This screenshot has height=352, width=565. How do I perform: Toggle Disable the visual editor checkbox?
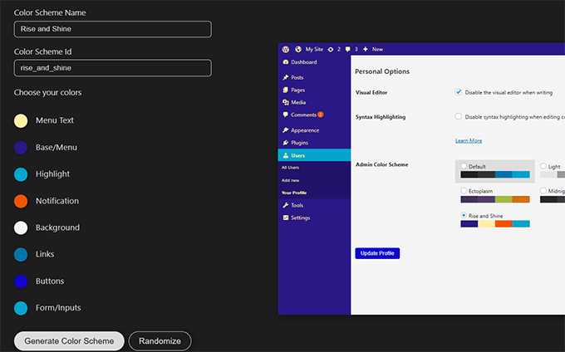pyautogui.click(x=459, y=92)
